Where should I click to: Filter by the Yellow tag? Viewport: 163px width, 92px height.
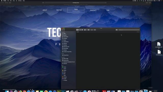point(64,71)
